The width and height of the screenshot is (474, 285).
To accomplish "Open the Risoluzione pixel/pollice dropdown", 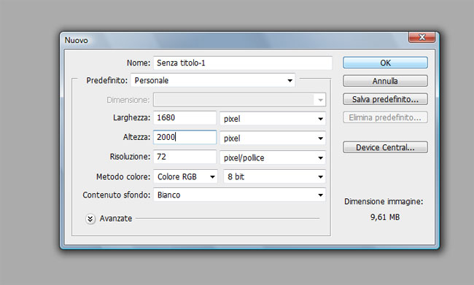I will 273,157.
